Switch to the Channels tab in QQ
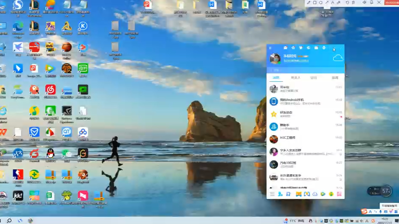Viewport: 399px width, 224px height. pos(335,78)
